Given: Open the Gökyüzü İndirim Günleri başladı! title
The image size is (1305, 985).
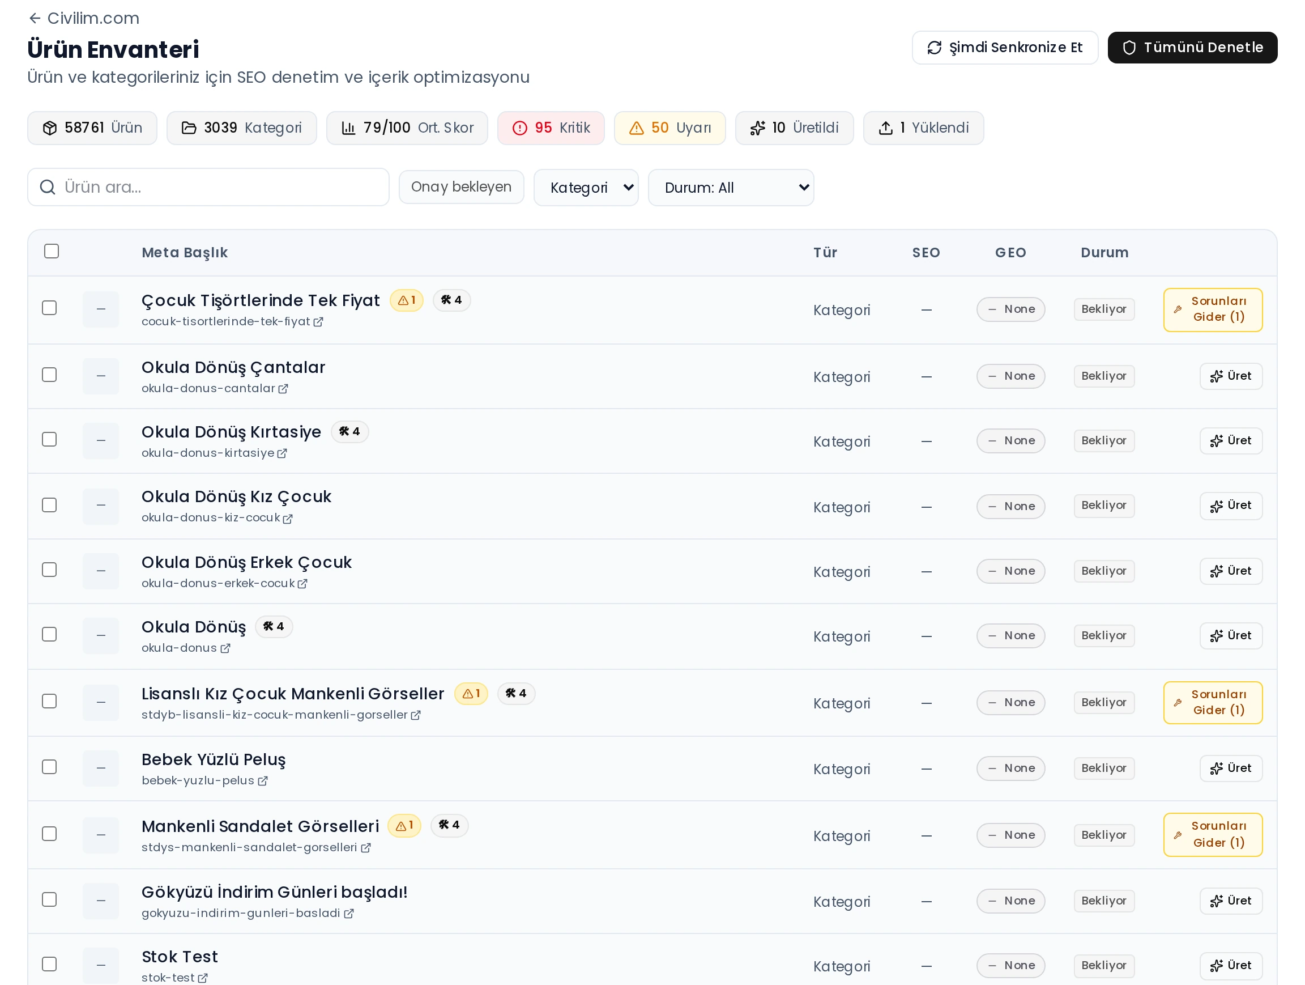Looking at the screenshot, I should tap(274, 893).
